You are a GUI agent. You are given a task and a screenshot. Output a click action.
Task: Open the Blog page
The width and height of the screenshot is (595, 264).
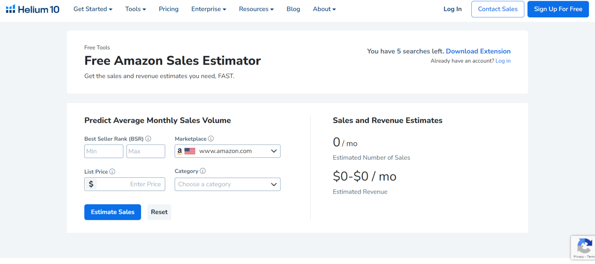click(293, 9)
